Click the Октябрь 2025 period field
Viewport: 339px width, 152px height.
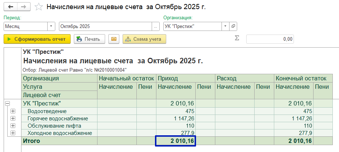105,27
